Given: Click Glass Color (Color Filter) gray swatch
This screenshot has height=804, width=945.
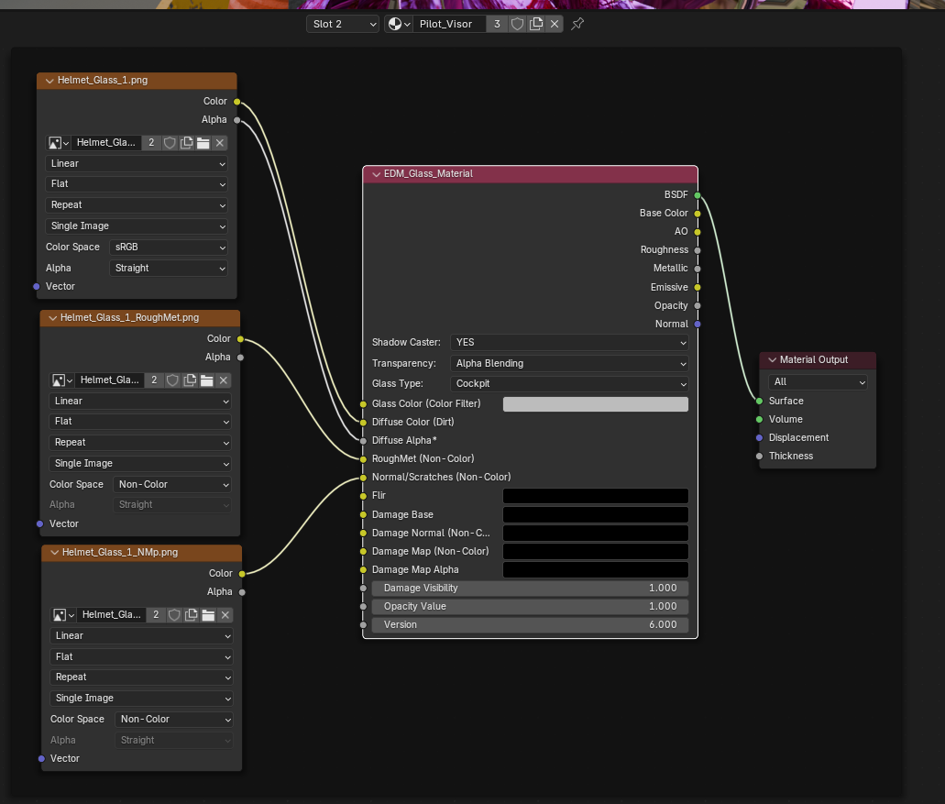Looking at the screenshot, I should [x=596, y=404].
